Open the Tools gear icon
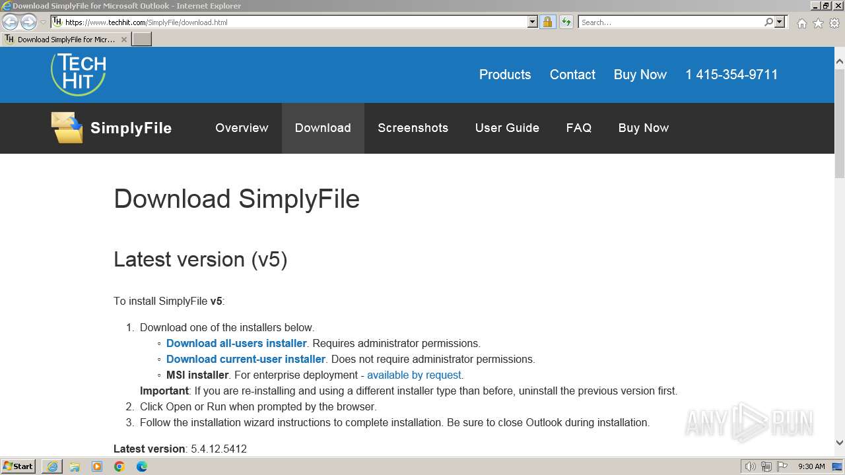 (x=834, y=23)
